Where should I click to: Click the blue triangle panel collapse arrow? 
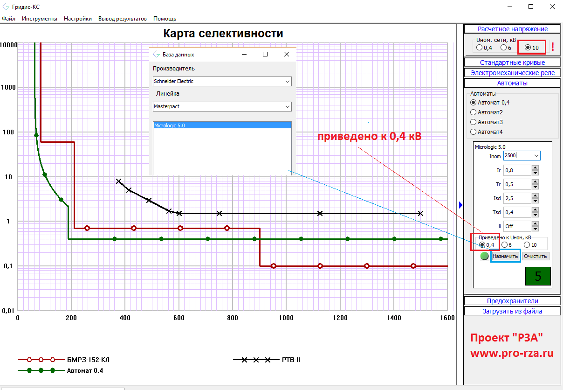pos(460,205)
